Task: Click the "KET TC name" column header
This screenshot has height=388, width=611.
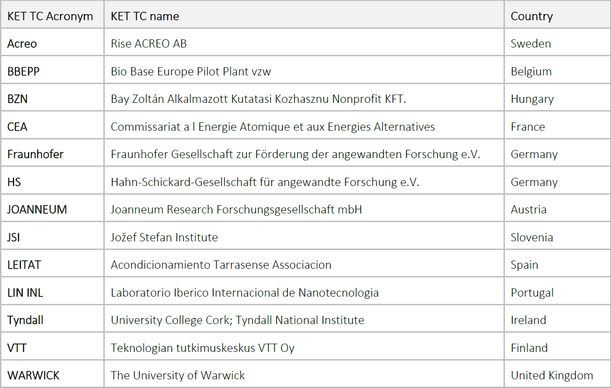Action: click(145, 16)
